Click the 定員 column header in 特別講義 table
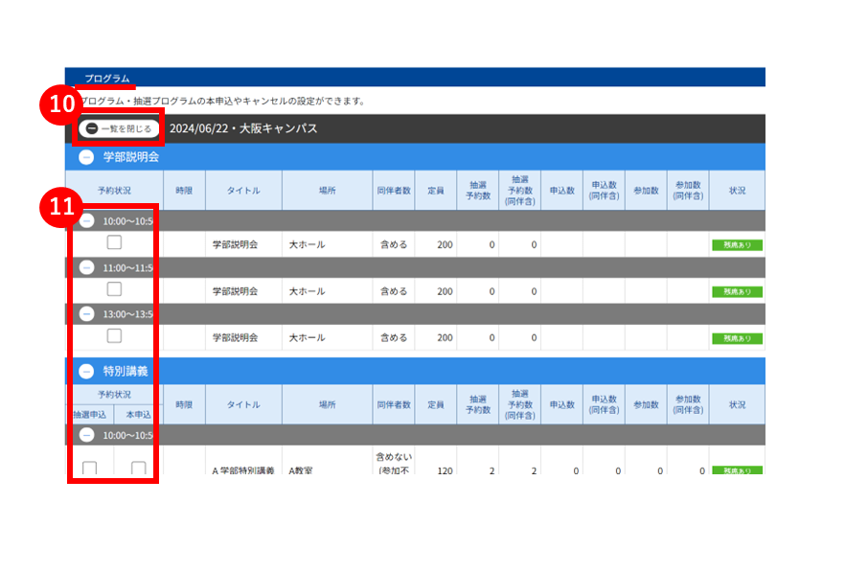Image resolution: width=868 pixels, height=572 pixels. tap(436, 404)
